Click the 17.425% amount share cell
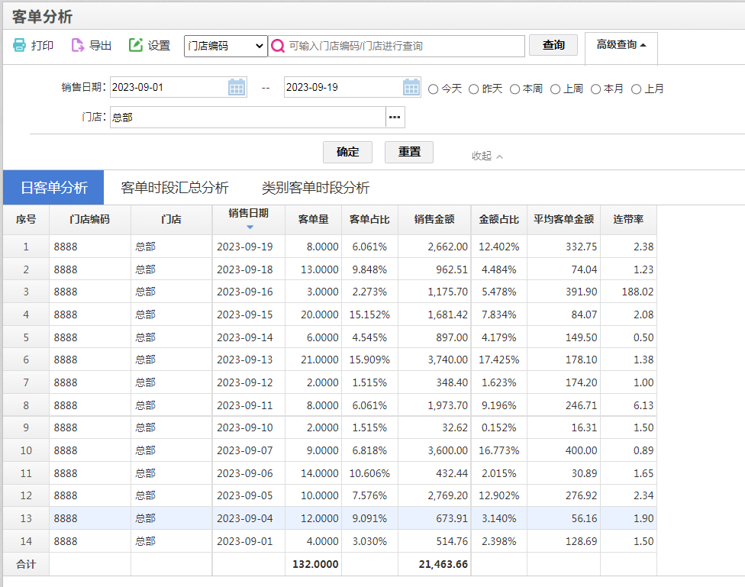745x587 pixels. pos(499,360)
